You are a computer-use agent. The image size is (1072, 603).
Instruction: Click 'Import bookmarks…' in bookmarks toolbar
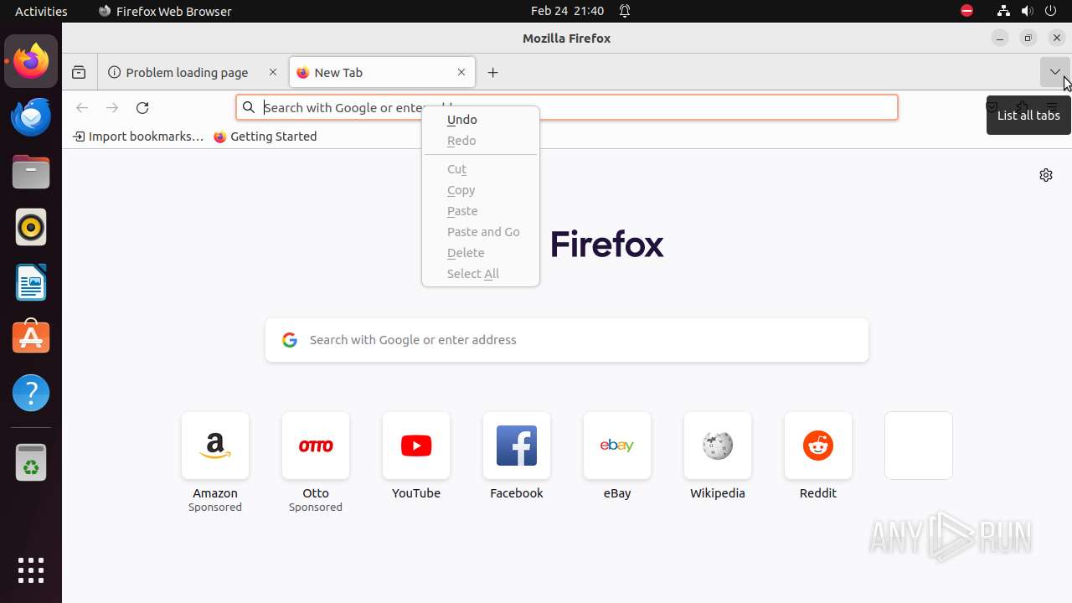[x=138, y=137]
